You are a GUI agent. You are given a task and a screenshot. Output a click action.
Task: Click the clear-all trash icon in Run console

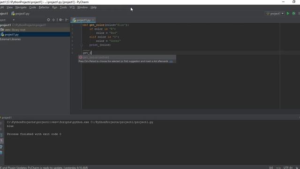pyautogui.click(x=1, y=153)
